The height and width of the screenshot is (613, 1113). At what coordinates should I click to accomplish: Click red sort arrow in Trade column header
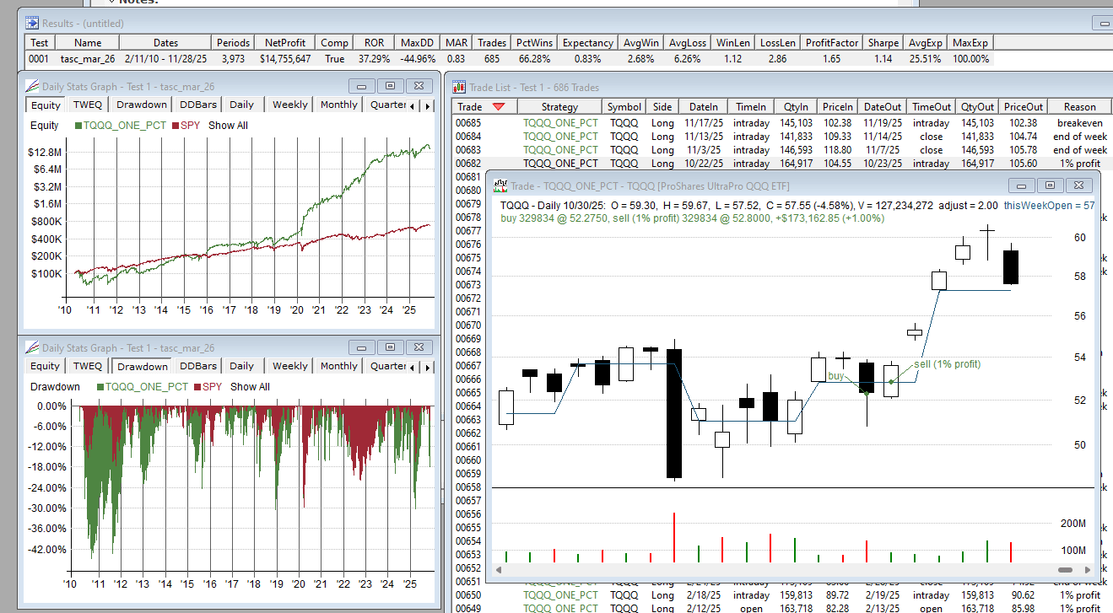pyautogui.click(x=499, y=107)
